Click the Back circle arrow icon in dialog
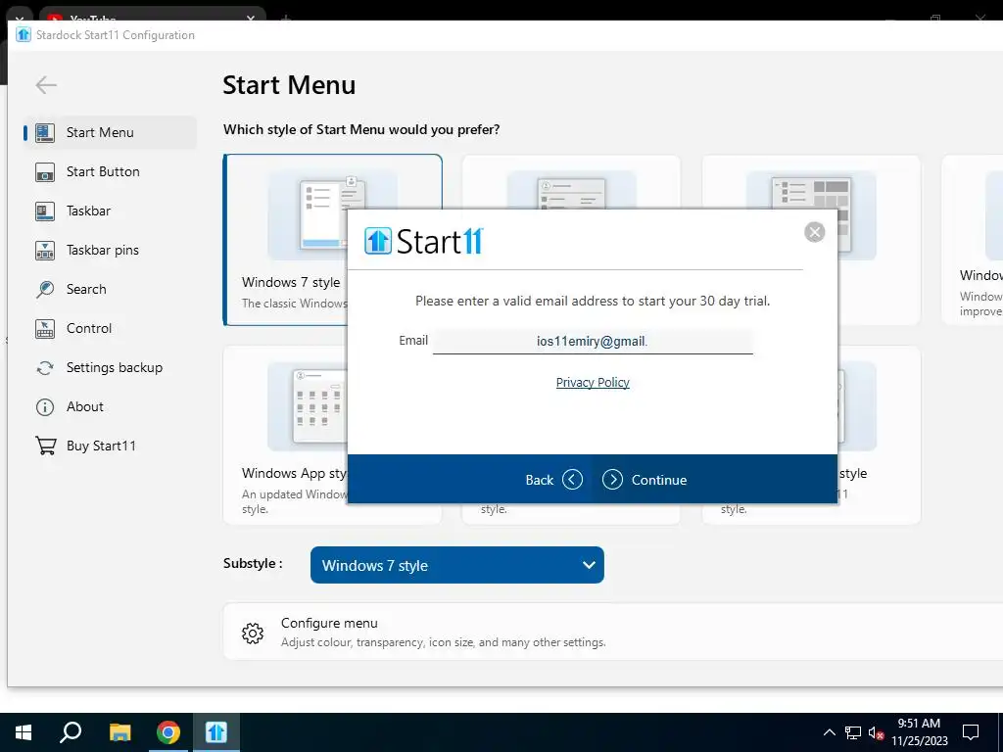The image size is (1003, 752). coord(572,480)
